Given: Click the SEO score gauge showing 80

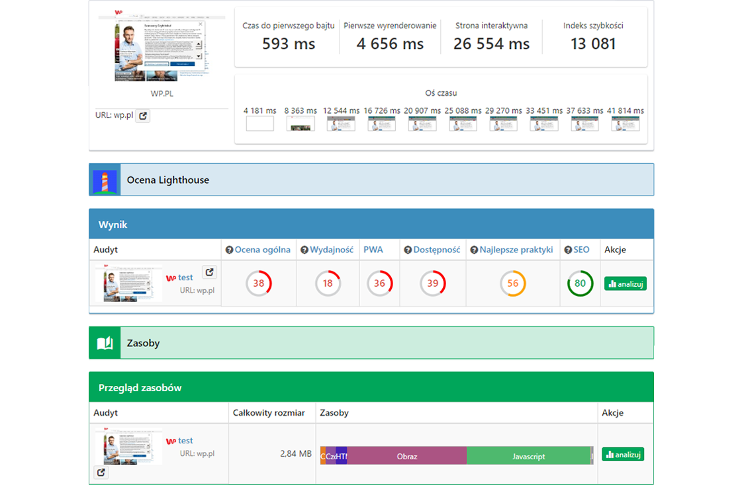Looking at the screenshot, I should tap(580, 283).
